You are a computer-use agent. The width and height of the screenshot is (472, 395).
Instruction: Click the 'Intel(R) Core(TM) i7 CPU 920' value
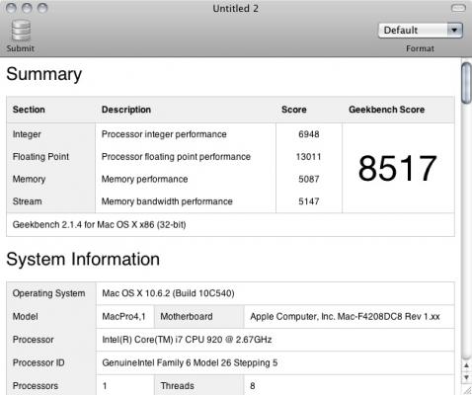pyautogui.click(x=187, y=340)
